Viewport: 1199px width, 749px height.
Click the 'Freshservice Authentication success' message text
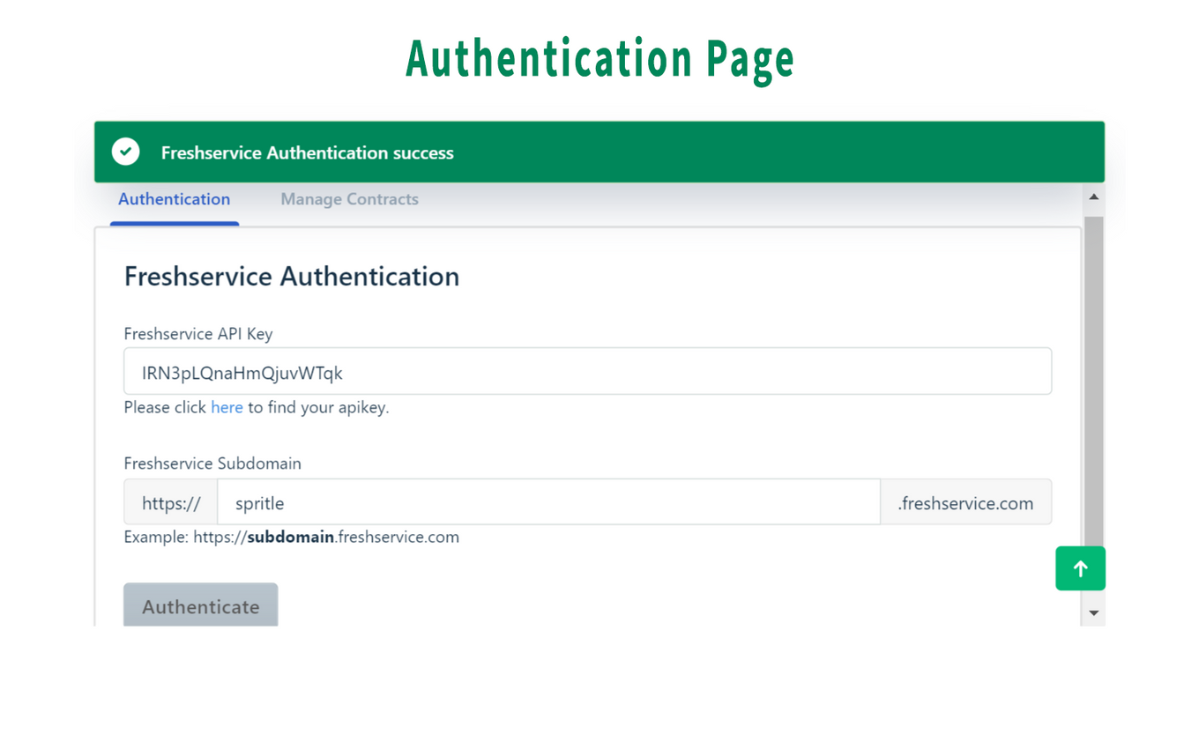(307, 152)
